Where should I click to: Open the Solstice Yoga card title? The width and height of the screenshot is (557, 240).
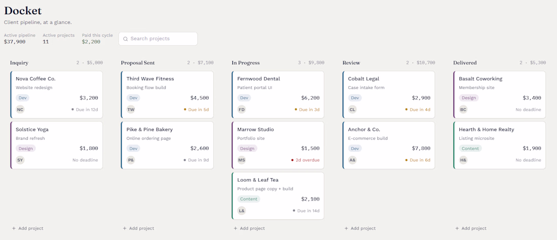pyautogui.click(x=32, y=130)
